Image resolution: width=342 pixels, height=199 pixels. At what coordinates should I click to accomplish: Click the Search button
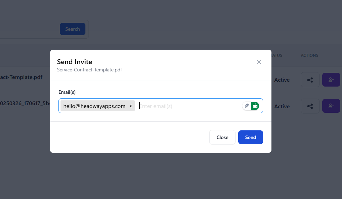(x=73, y=29)
